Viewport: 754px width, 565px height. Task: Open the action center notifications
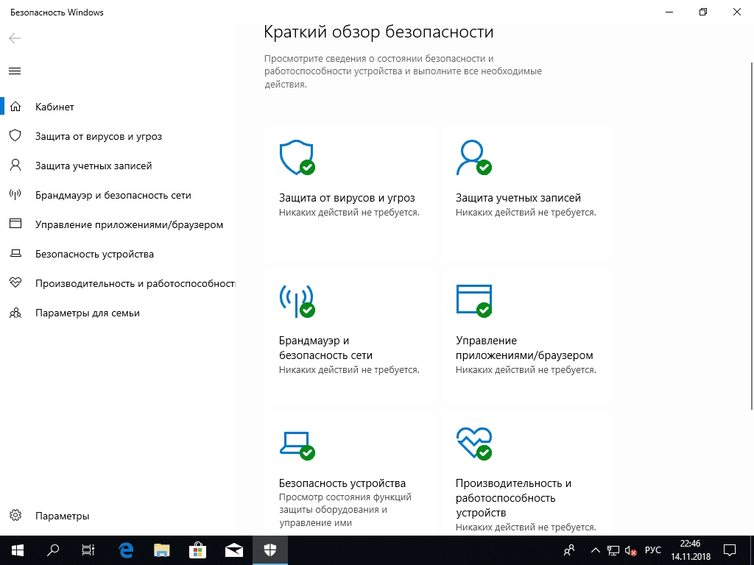pyautogui.click(x=730, y=550)
